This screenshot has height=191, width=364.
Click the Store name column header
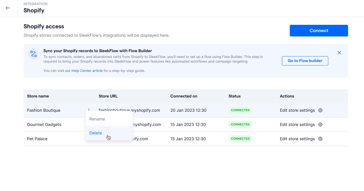[38, 96]
